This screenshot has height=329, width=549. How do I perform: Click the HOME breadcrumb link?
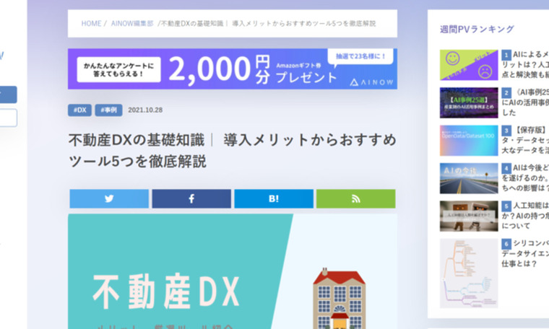coord(91,24)
